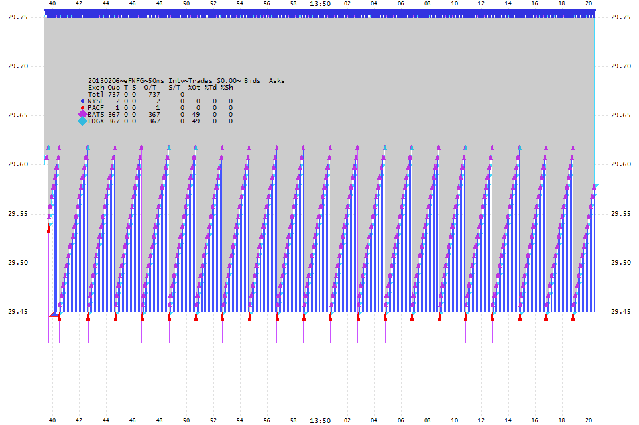639x425 pixels.
Task: Select the cyan EDGX diamond legend marker
Action: pos(82,121)
